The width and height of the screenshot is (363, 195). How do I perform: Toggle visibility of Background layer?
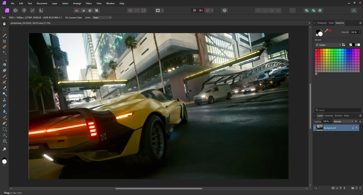click(357, 128)
